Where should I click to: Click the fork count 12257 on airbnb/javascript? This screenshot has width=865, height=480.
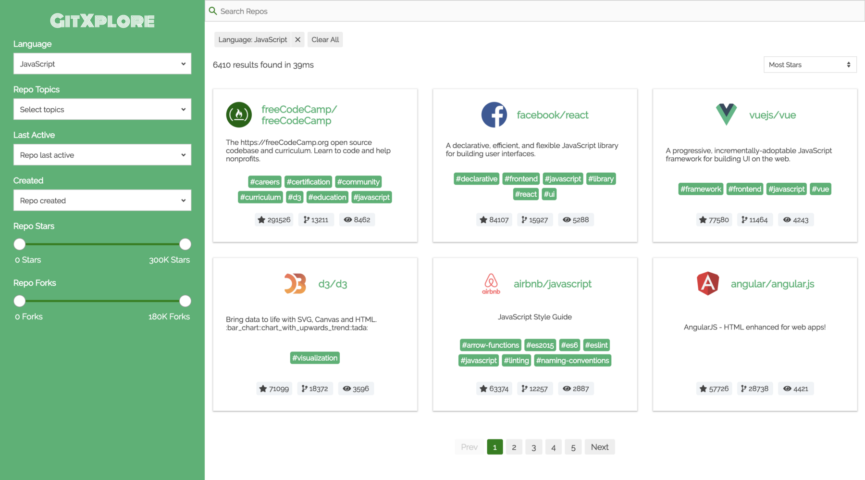pos(535,389)
